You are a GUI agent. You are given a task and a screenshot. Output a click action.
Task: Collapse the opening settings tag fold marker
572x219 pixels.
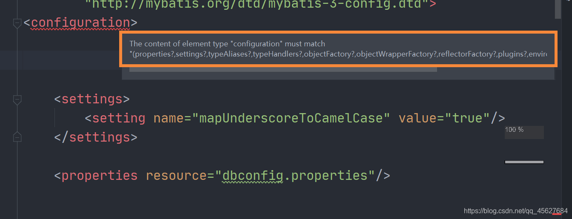click(x=17, y=100)
